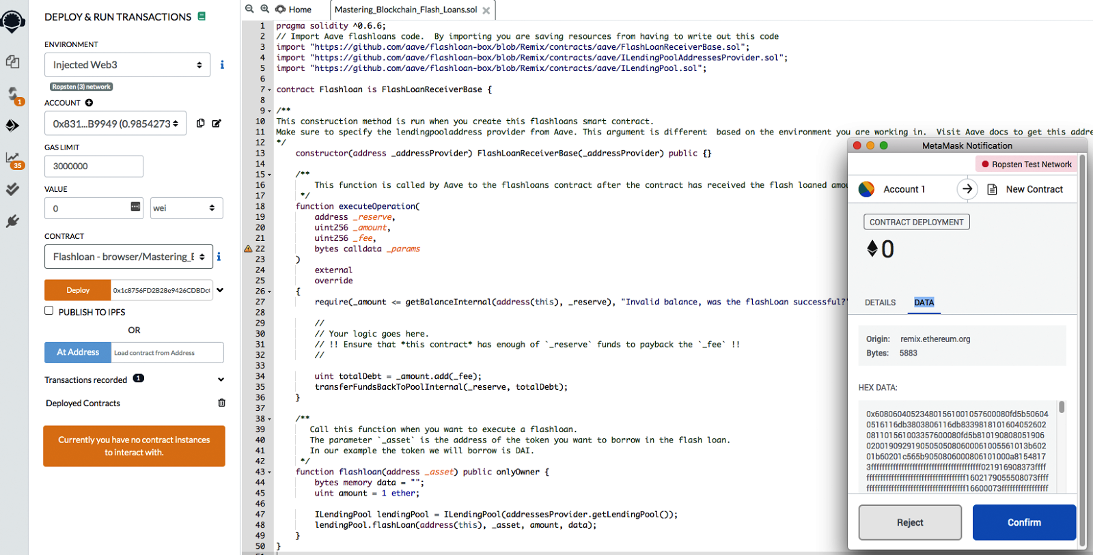Click the Gas Limit input field
This screenshot has width=1093, height=555.
[94, 166]
